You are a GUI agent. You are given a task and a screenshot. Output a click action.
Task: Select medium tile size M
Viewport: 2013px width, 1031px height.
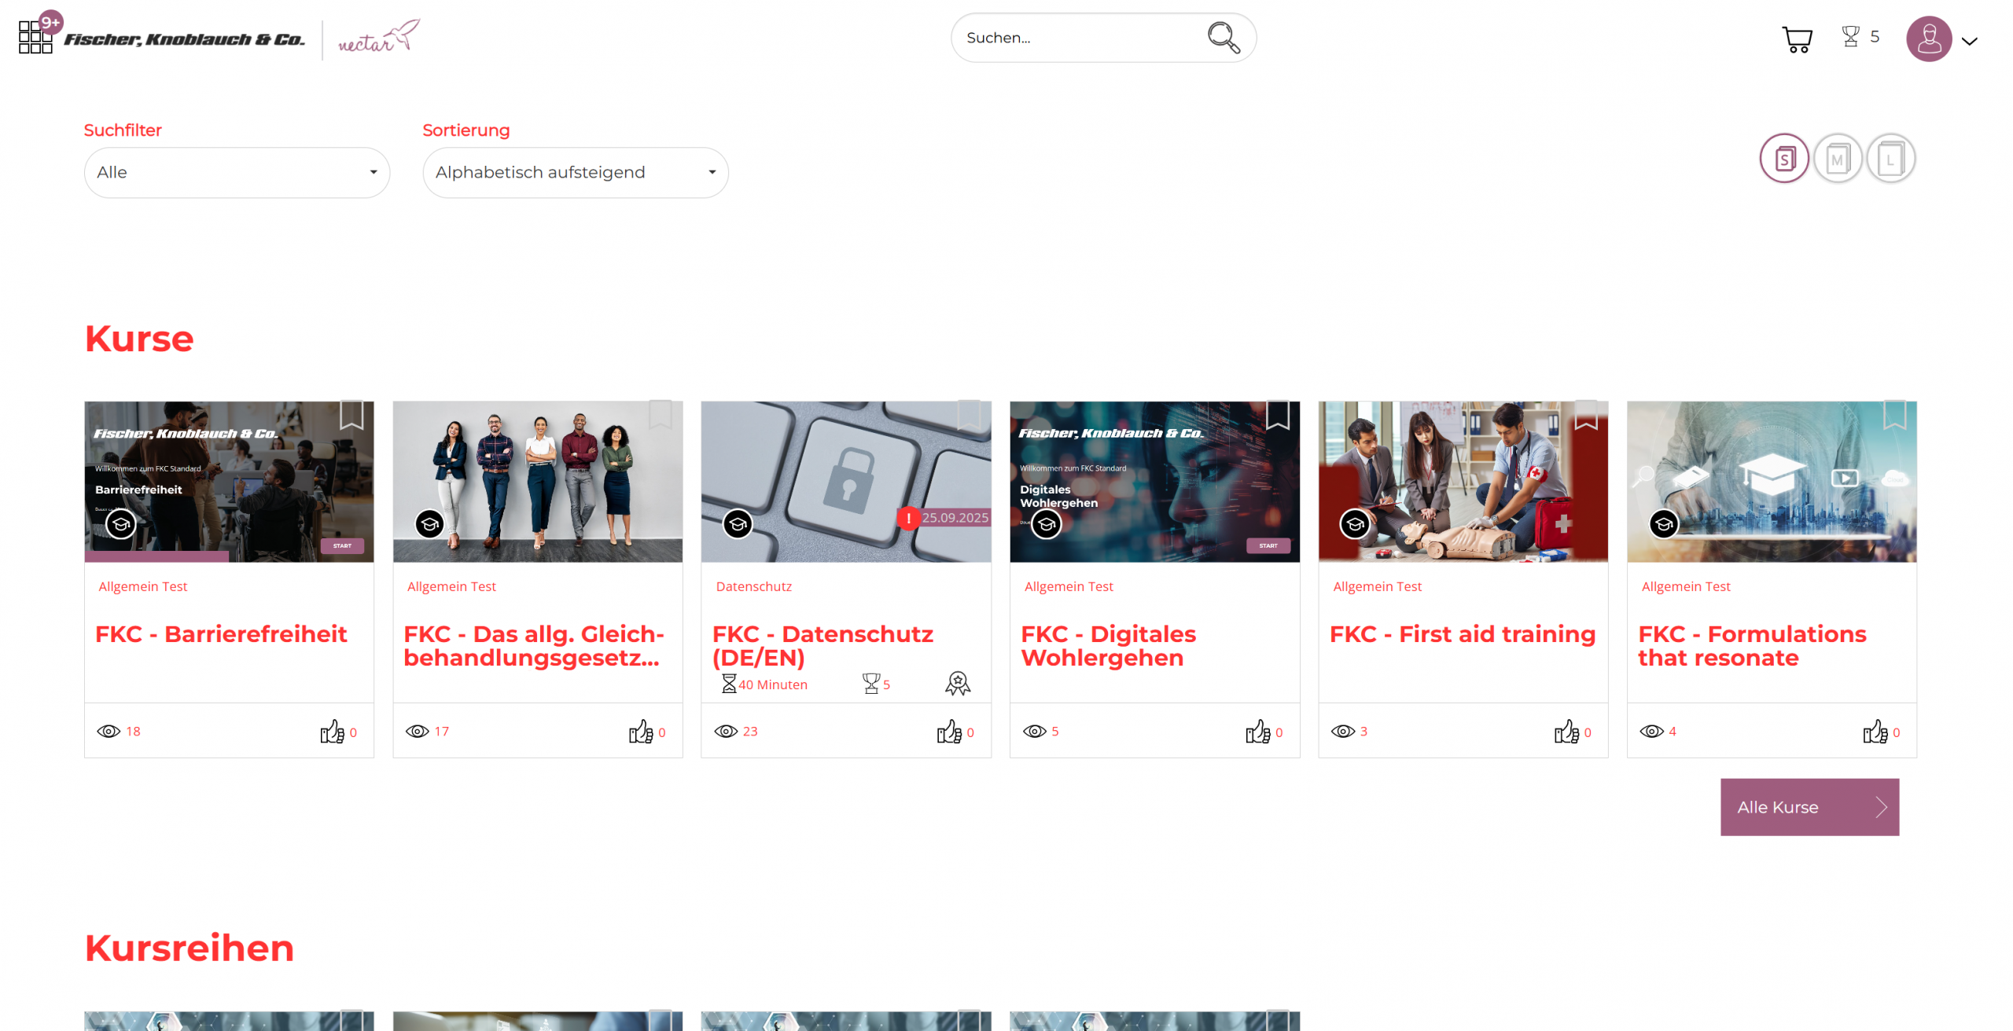click(x=1837, y=159)
